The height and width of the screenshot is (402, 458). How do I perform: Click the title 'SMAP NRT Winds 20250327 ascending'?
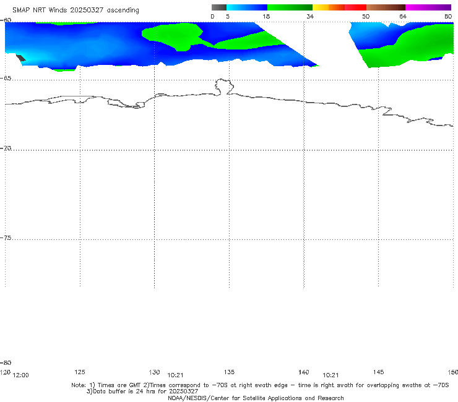76,10
